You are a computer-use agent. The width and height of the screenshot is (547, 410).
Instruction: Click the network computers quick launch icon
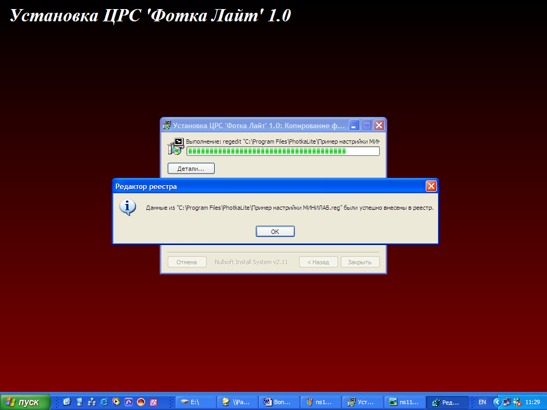(91, 402)
